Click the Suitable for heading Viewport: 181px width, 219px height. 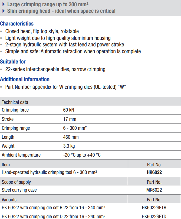pyautogui.click(x=13, y=62)
